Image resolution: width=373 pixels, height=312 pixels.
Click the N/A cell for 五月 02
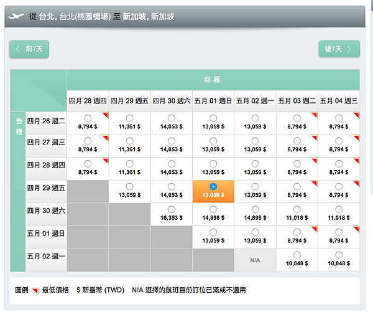pyautogui.click(x=255, y=260)
